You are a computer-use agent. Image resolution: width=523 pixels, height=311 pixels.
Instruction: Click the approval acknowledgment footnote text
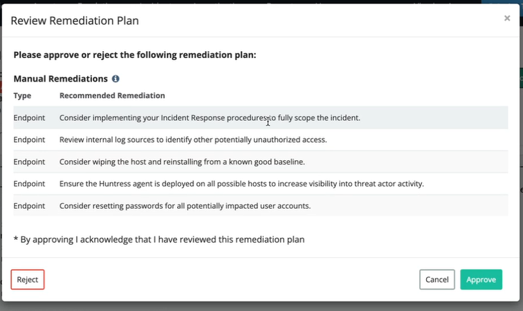point(159,239)
